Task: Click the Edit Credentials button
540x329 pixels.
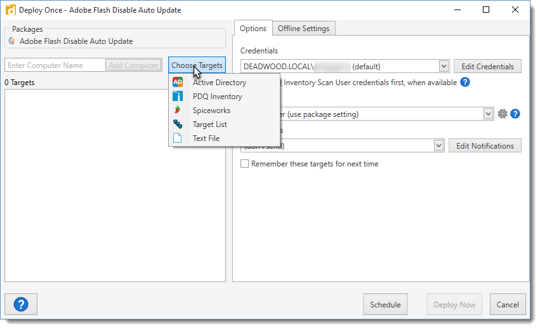Action: (x=487, y=66)
